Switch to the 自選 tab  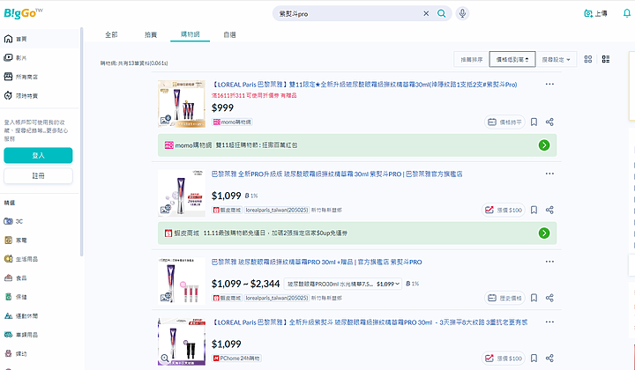click(x=229, y=34)
